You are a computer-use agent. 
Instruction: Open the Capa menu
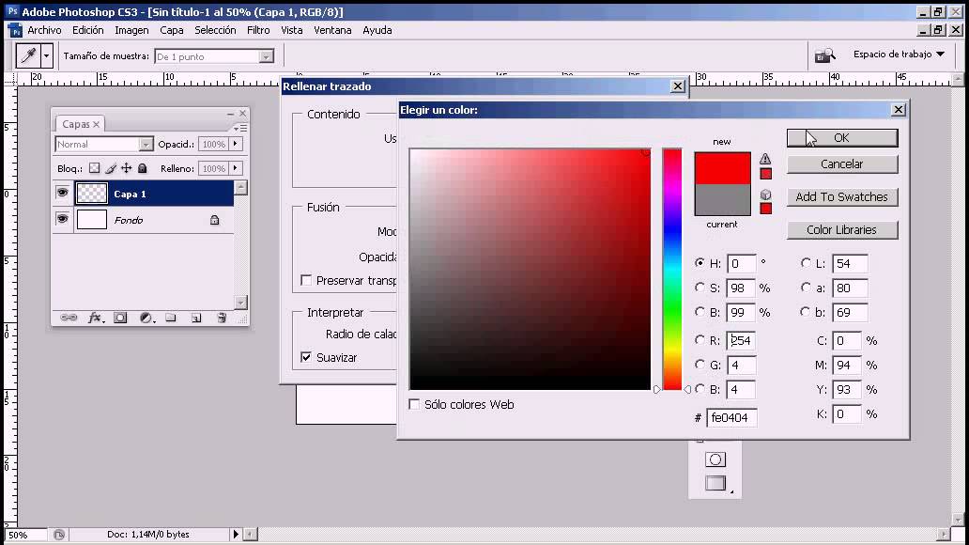click(171, 30)
